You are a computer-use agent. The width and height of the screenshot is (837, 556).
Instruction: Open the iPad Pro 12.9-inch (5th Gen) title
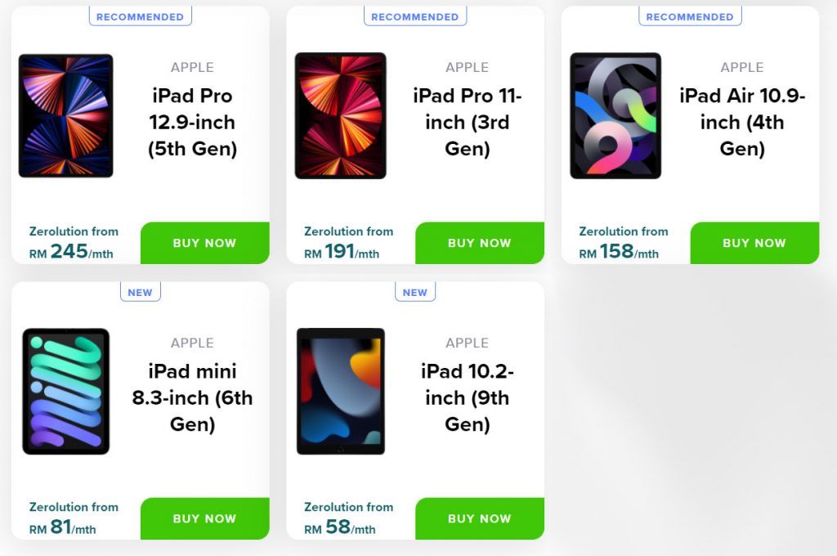point(192,123)
